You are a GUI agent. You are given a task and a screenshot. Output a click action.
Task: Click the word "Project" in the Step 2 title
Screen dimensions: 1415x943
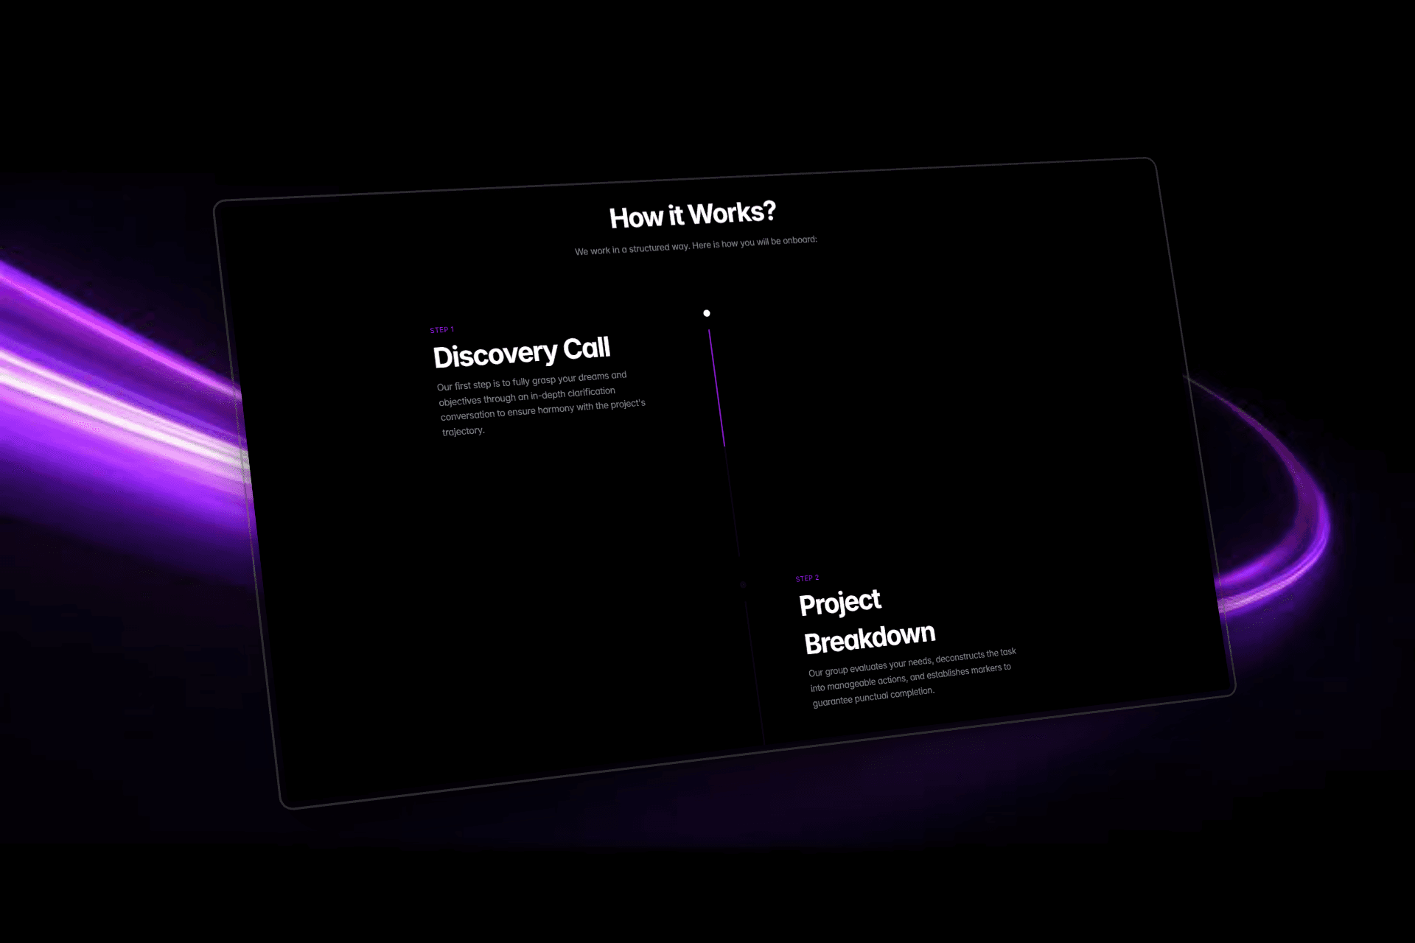pyautogui.click(x=839, y=603)
